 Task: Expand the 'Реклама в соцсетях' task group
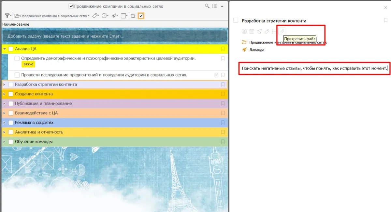[x=4, y=123]
